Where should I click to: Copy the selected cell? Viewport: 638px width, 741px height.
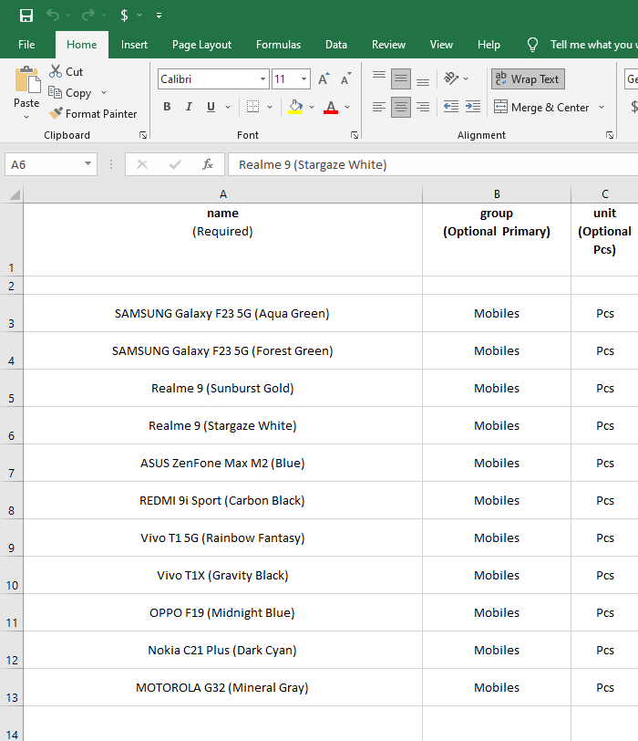coord(70,93)
